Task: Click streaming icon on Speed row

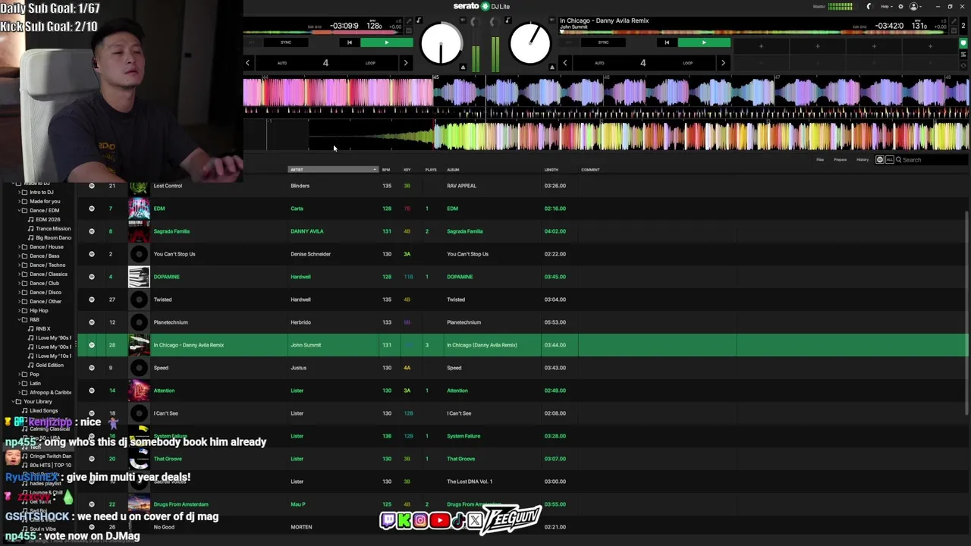Action: (92, 368)
